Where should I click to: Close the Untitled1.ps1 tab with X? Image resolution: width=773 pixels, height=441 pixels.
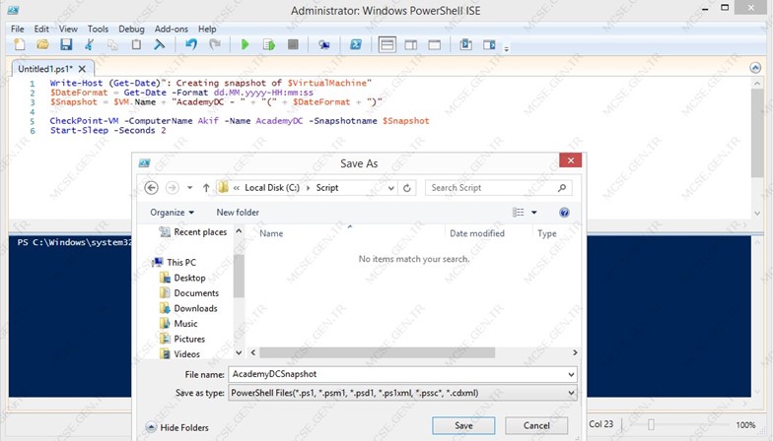click(83, 69)
